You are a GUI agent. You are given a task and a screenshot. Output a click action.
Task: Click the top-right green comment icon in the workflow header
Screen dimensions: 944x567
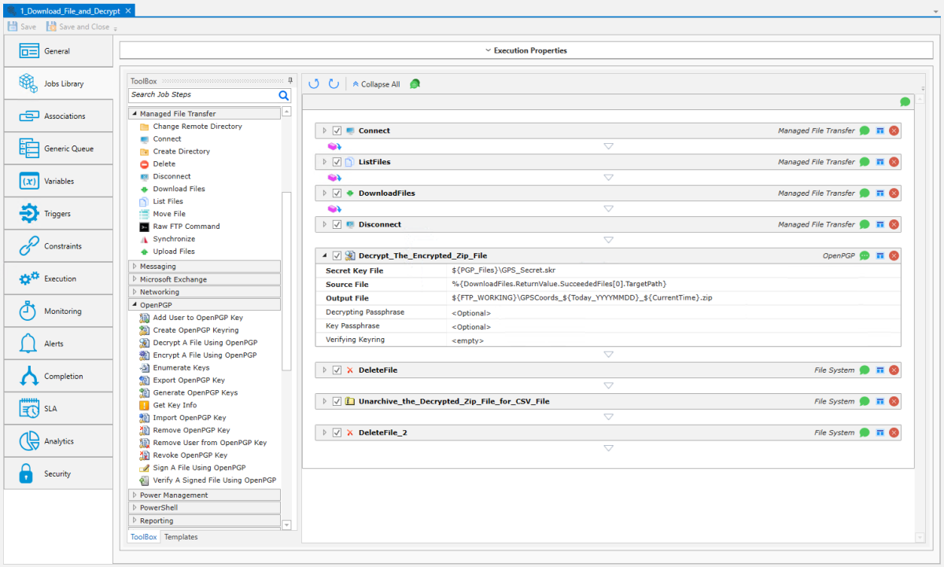pyautogui.click(x=905, y=101)
